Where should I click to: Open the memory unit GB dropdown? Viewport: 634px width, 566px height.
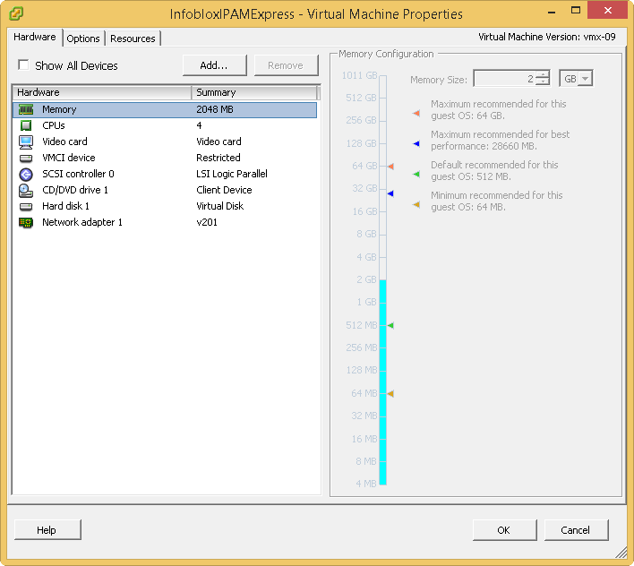click(x=585, y=79)
